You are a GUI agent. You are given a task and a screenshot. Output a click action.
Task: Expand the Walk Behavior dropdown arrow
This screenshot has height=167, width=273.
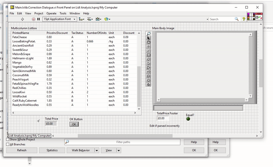97,150
